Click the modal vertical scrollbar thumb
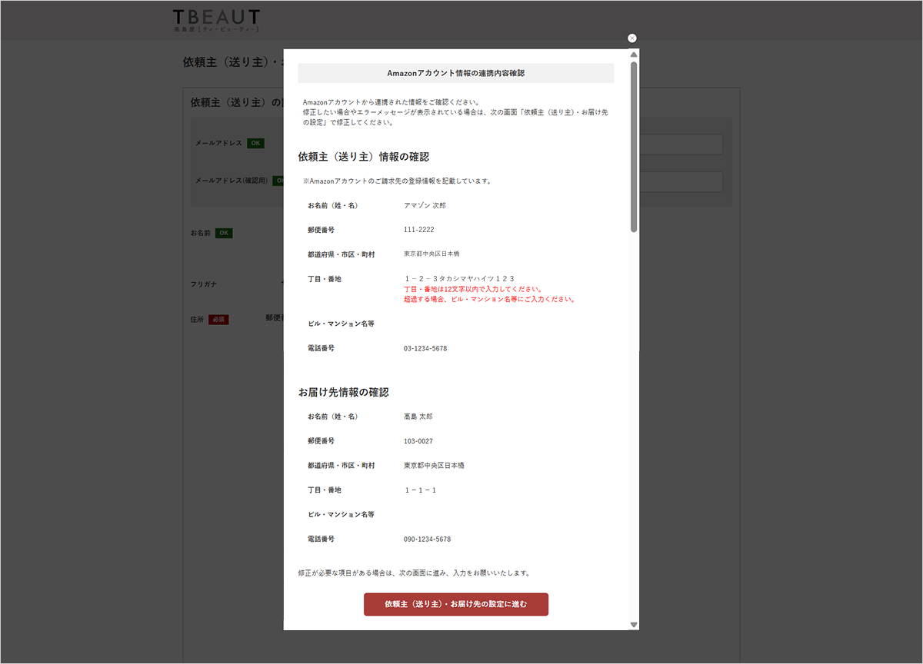 [x=634, y=146]
